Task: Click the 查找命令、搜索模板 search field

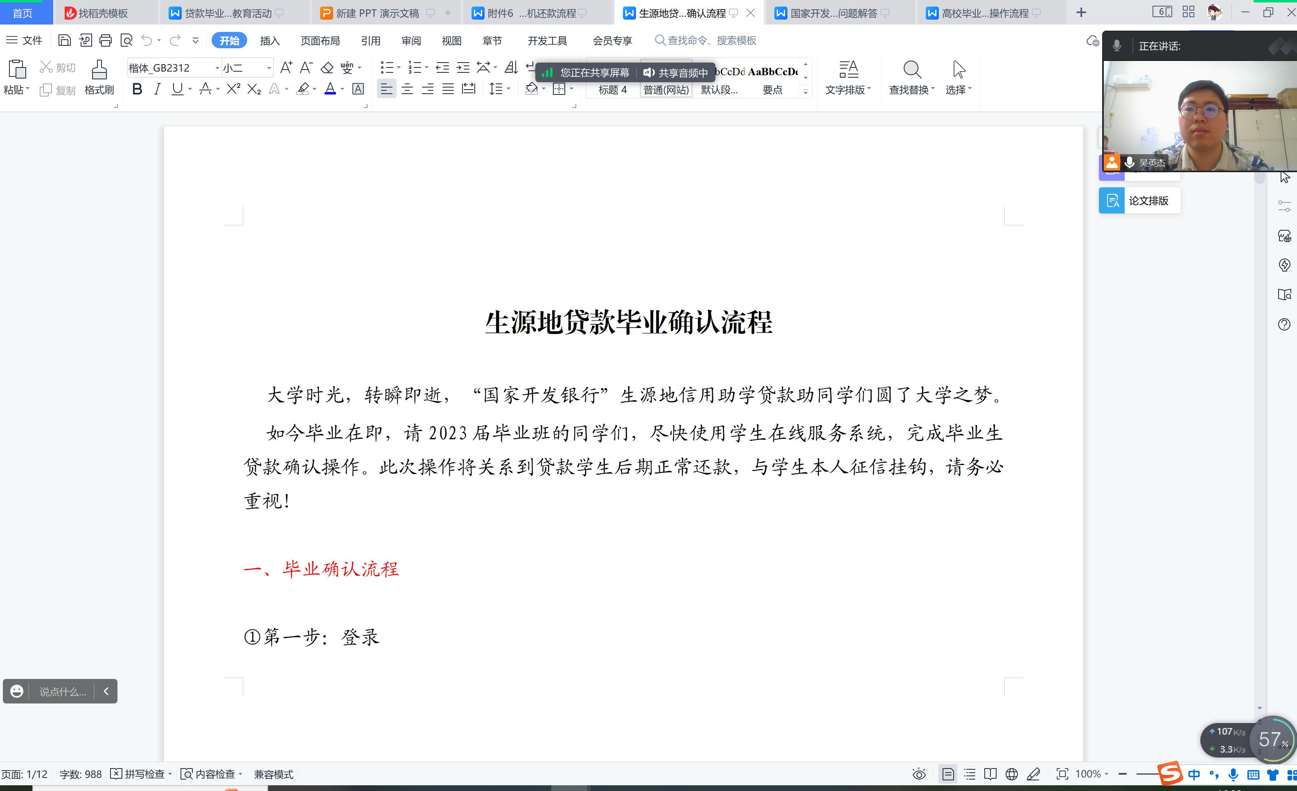Action: [711, 40]
